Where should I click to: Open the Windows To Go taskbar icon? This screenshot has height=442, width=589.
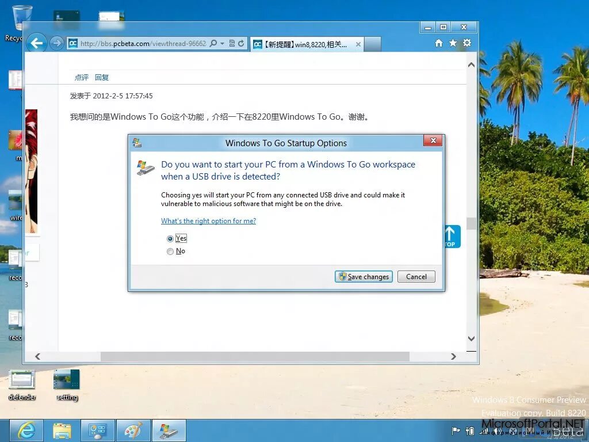169,430
